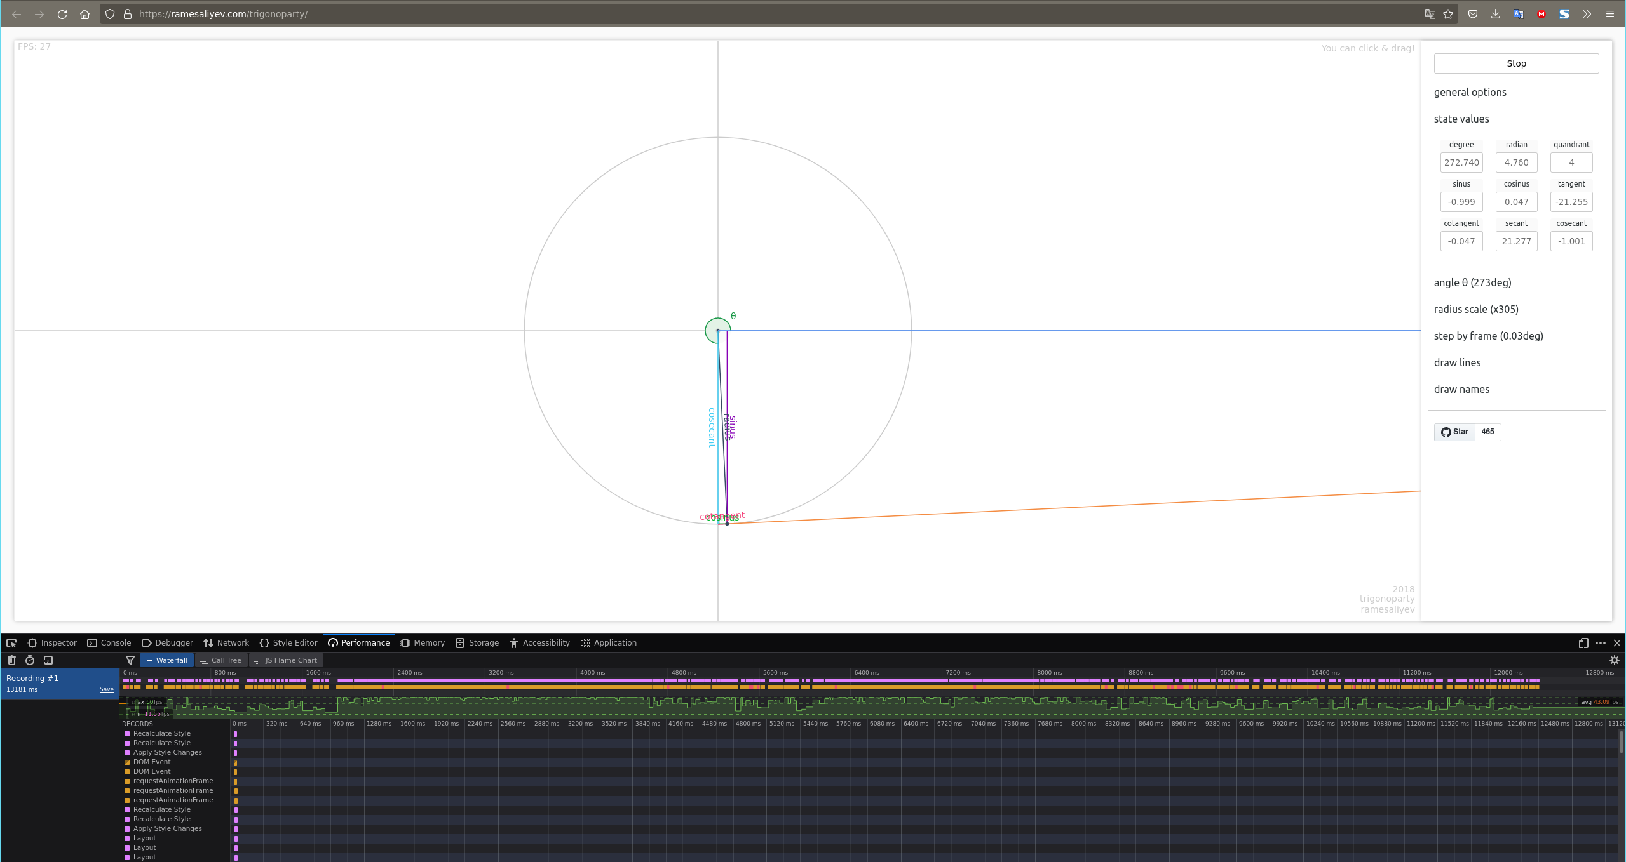Activate the element picker icon in devtools
The height and width of the screenshot is (862, 1626).
(11, 643)
